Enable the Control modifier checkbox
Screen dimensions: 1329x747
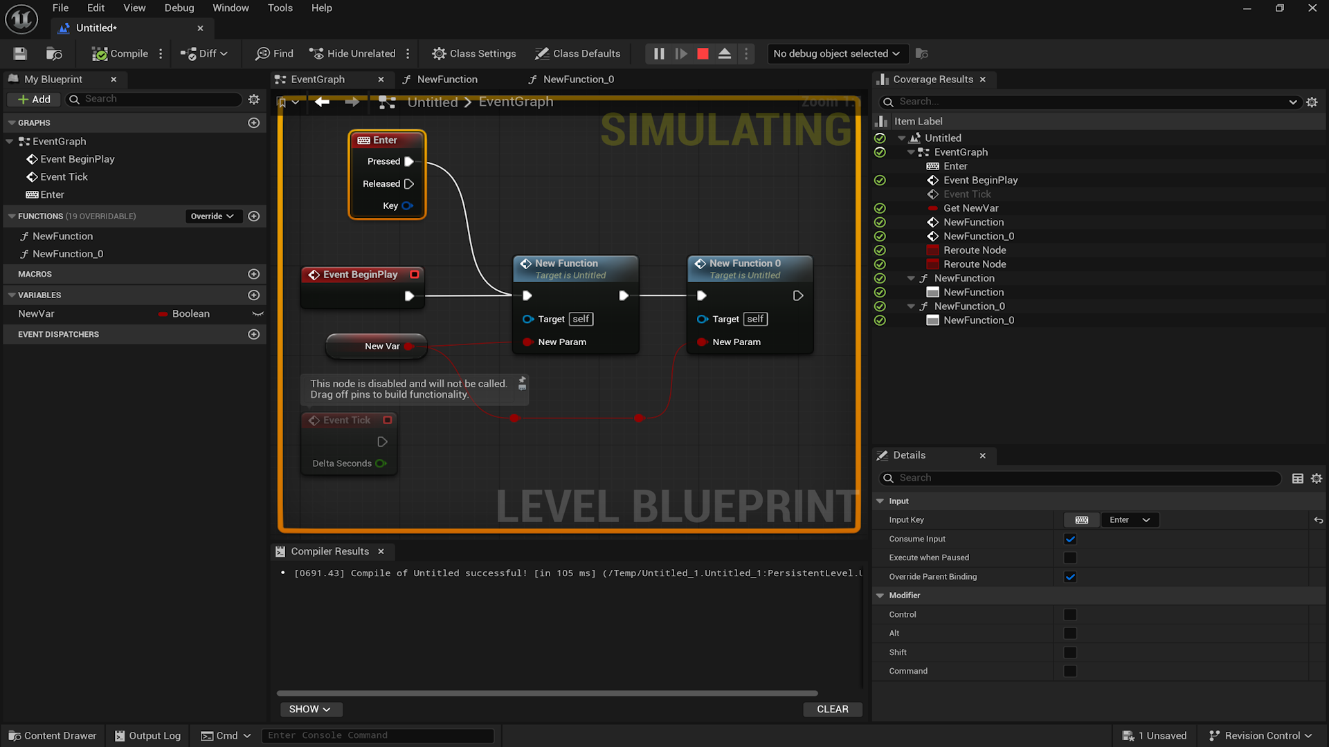[1070, 615]
